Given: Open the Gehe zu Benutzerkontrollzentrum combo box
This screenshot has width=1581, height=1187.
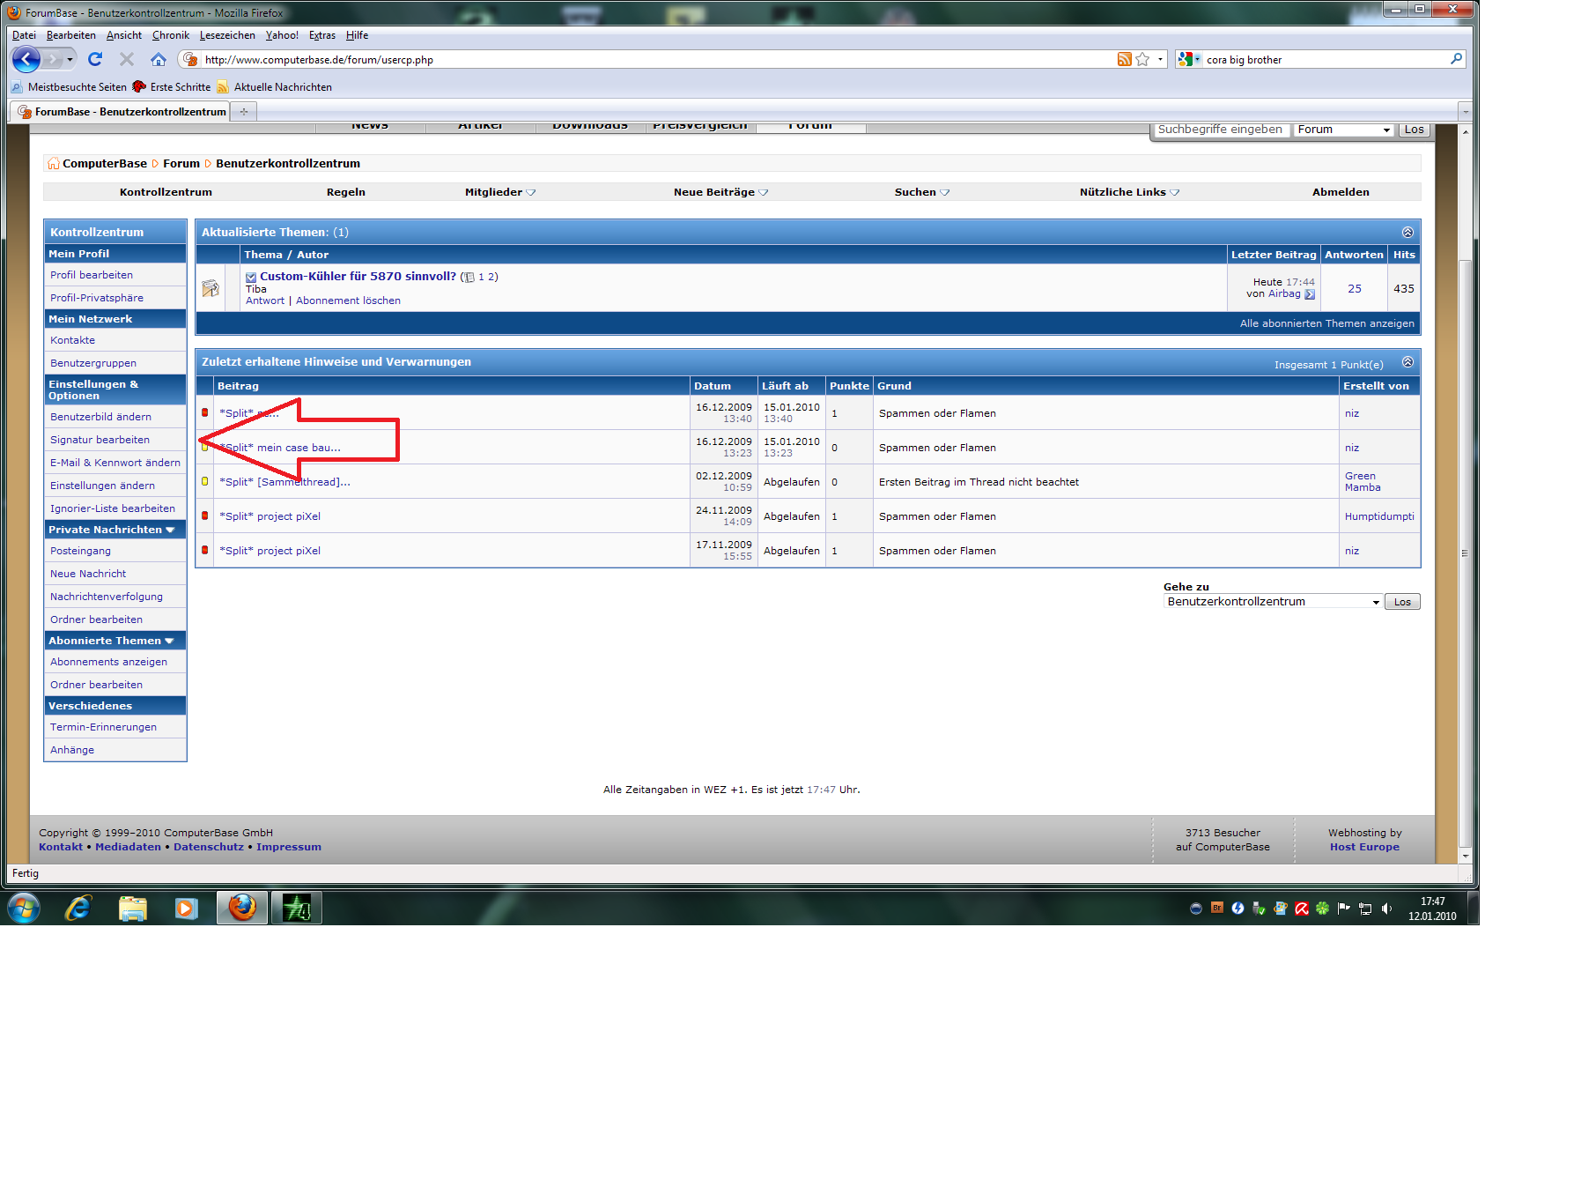Looking at the screenshot, I should click(1272, 602).
